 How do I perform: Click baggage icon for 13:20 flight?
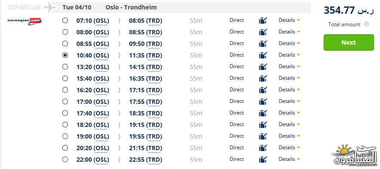pyautogui.click(x=263, y=67)
